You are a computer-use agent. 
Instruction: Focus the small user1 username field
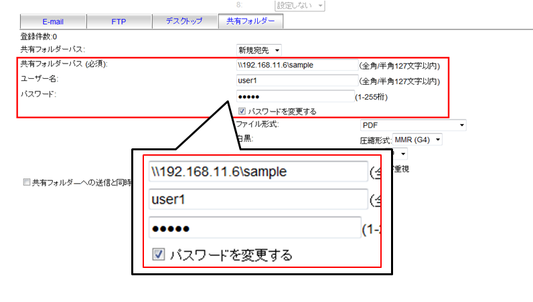point(297,81)
